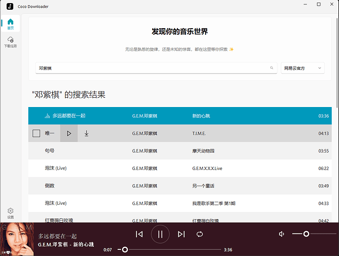Download the song 唯一

[x=86, y=134]
